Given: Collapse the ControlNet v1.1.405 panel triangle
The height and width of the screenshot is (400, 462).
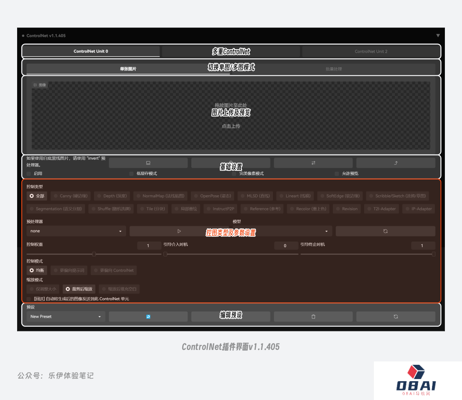Looking at the screenshot, I should (438, 36).
